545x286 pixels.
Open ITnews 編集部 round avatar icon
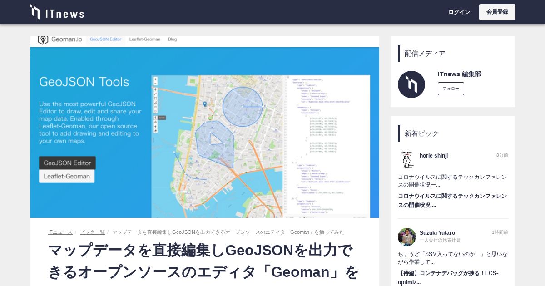click(411, 84)
